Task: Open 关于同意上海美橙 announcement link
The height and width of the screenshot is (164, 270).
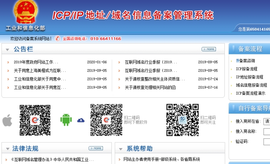Action: (x=40, y=70)
